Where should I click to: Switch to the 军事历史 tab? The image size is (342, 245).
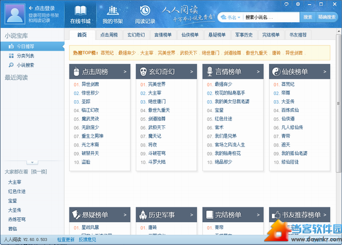tap(244, 35)
